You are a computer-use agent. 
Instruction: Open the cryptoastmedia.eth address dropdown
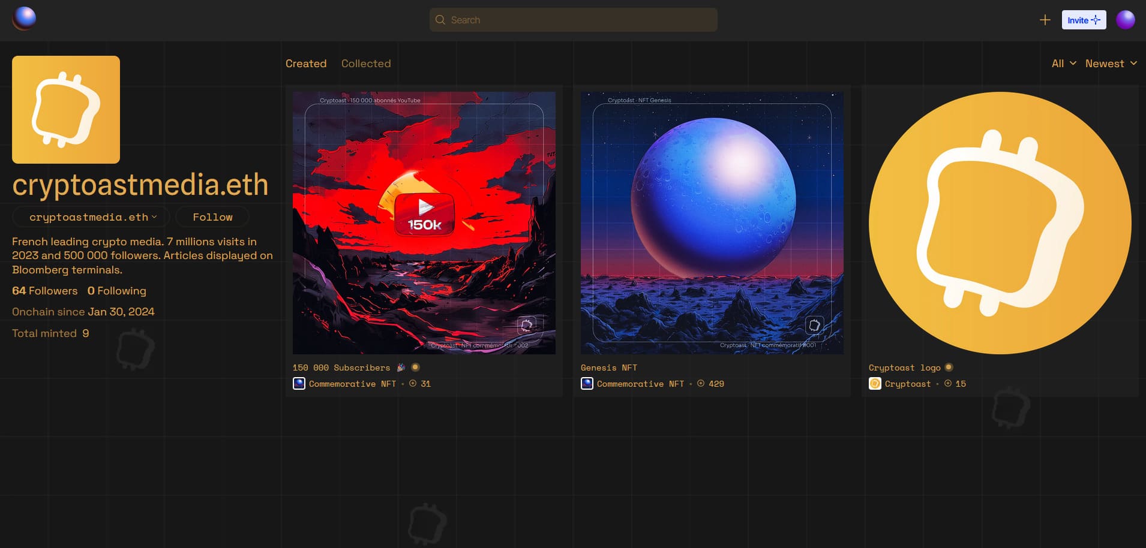91,217
